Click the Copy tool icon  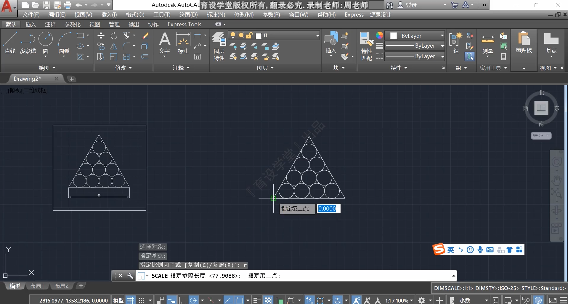101,46
